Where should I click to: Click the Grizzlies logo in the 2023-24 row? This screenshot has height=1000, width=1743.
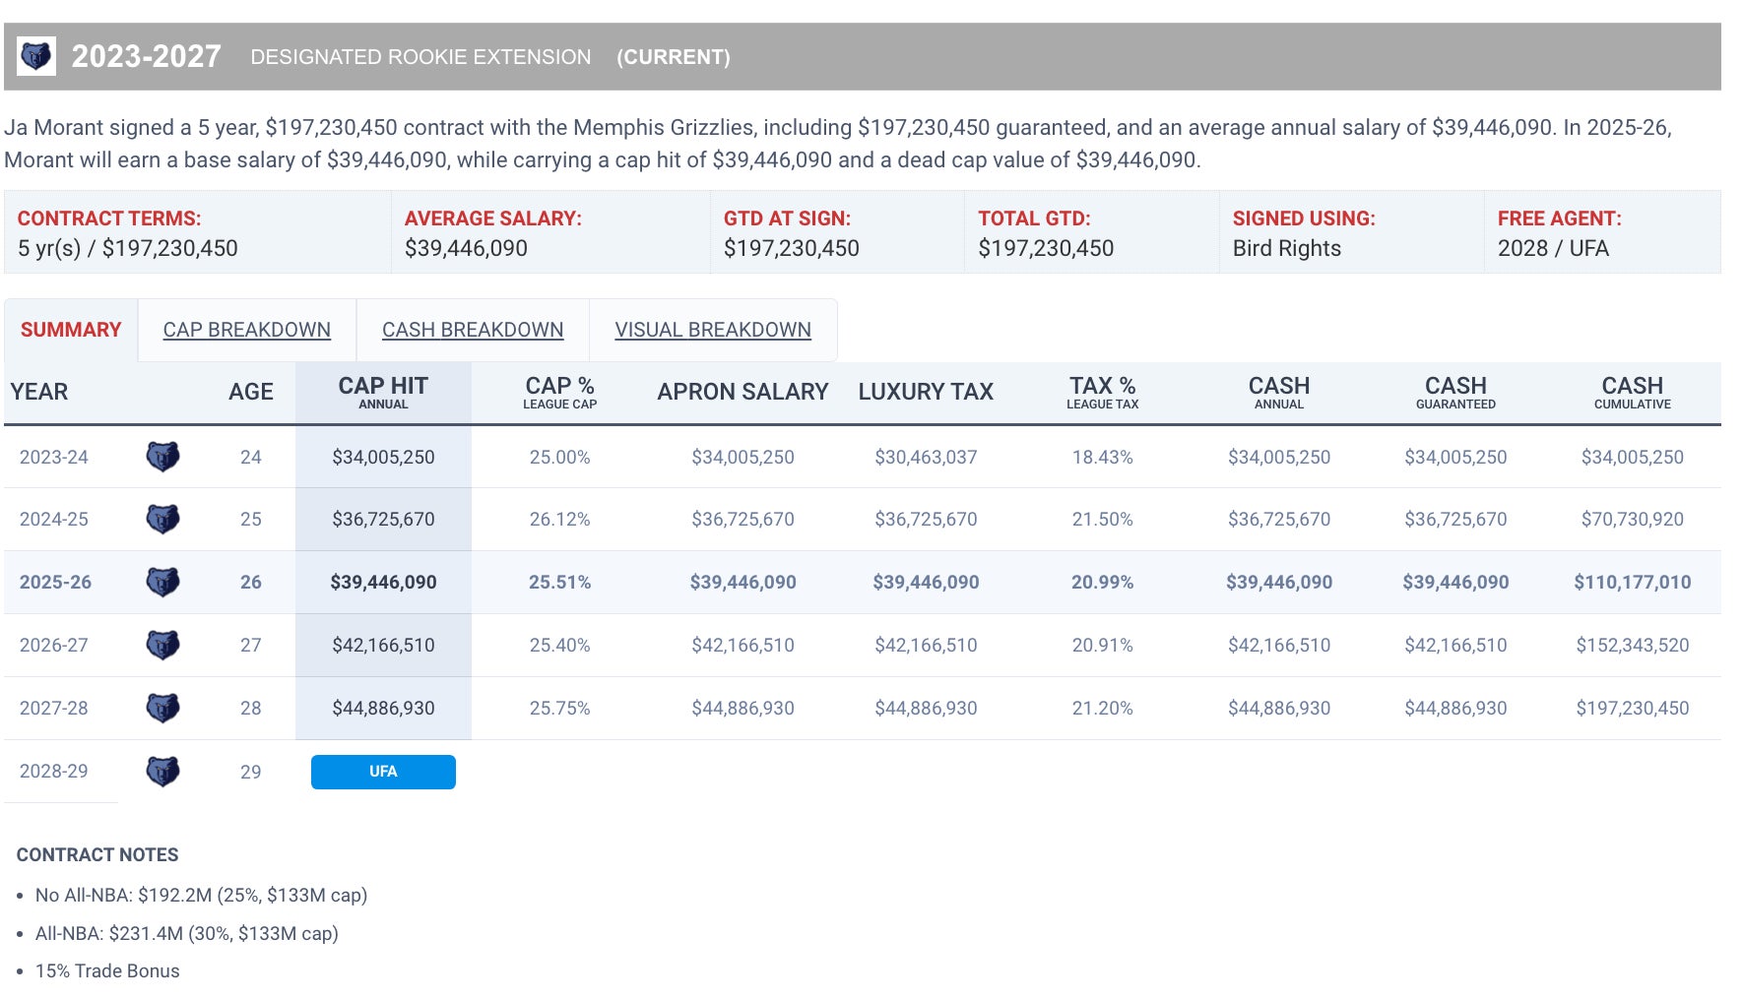coord(162,457)
